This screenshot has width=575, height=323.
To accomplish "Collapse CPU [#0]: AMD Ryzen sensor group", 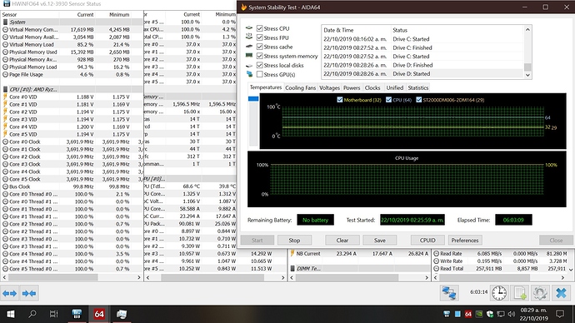I will tap(72, 89).
